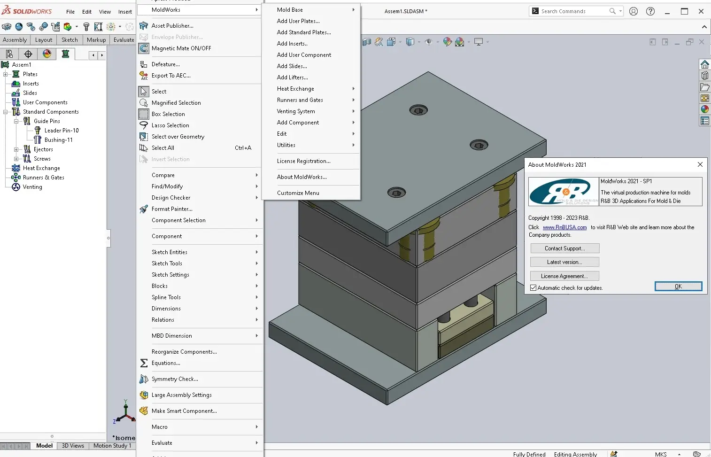Click the Simulation colored block icon
The height and width of the screenshot is (457, 711).
[68, 27]
